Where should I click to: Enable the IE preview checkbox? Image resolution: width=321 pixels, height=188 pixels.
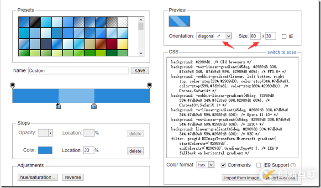coord(284,37)
